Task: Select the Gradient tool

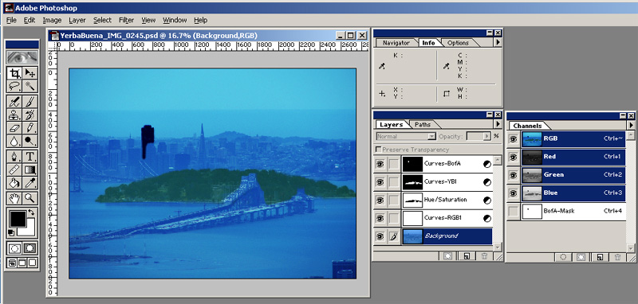Action: point(30,170)
